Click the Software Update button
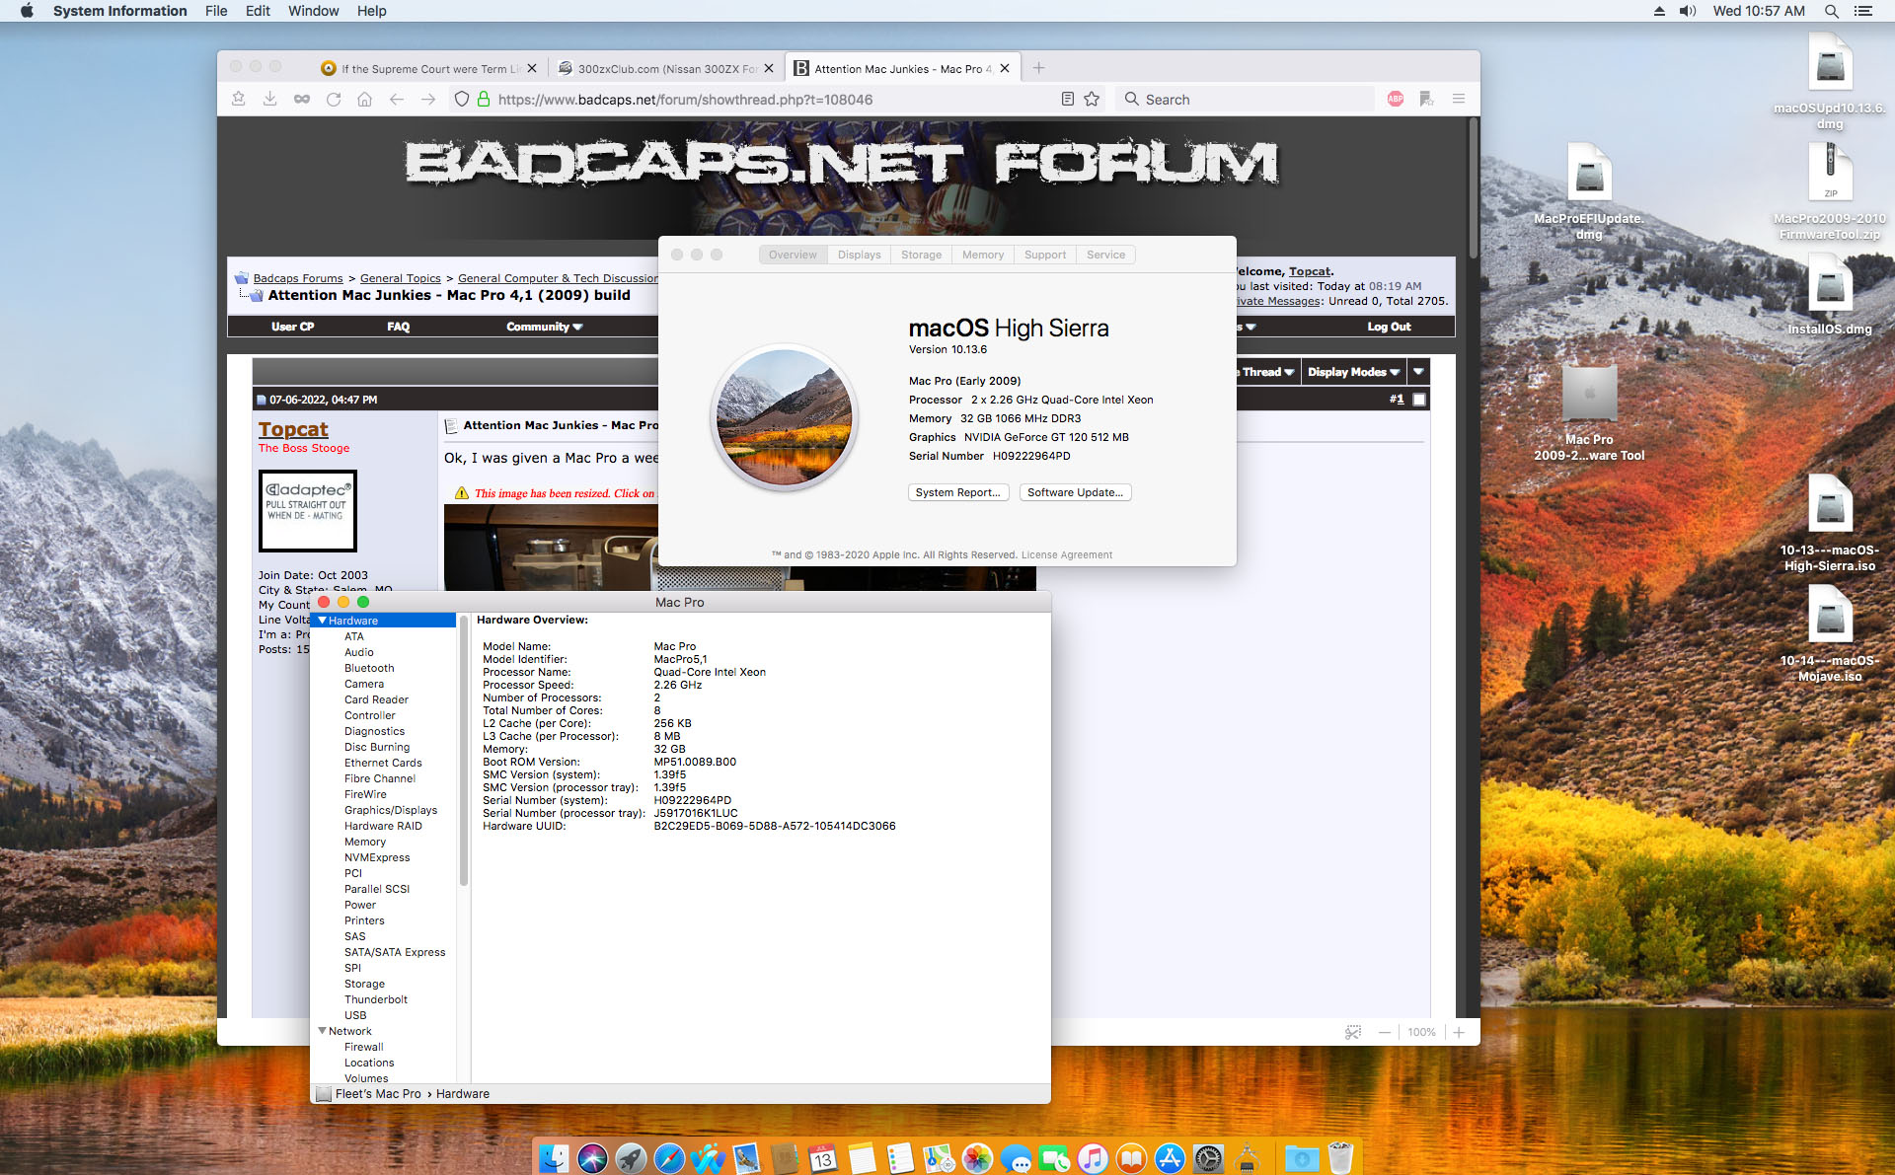Image resolution: width=1895 pixels, height=1175 pixels. (1074, 492)
